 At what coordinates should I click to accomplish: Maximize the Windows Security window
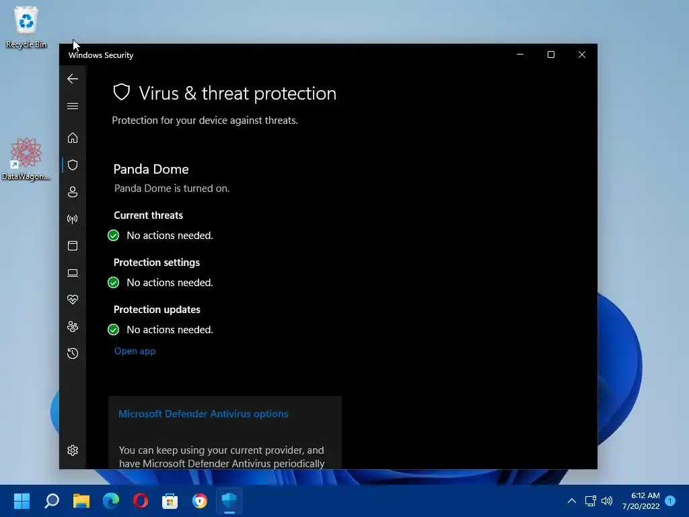coord(551,55)
